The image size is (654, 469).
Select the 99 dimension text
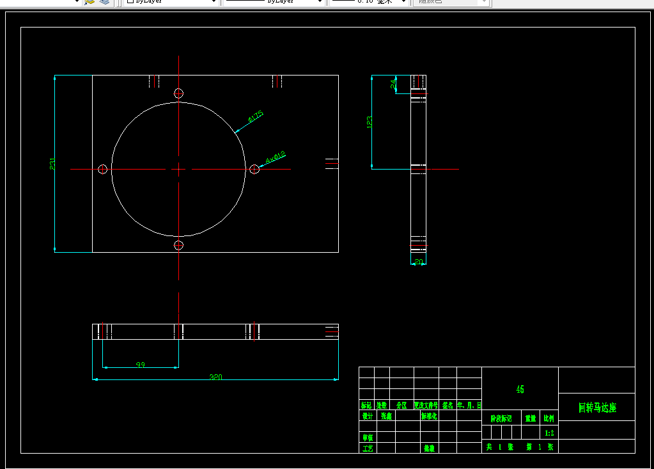coord(141,365)
